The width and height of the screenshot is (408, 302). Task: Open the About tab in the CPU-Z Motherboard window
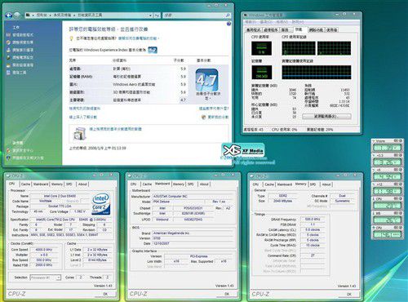coord(204,184)
